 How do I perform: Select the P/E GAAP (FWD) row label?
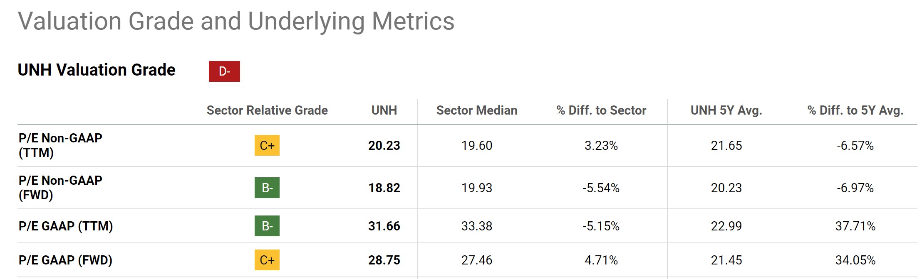(x=65, y=260)
